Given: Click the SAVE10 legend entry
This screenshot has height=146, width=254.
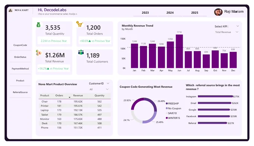Looking at the screenshot, I should pos(171,113).
